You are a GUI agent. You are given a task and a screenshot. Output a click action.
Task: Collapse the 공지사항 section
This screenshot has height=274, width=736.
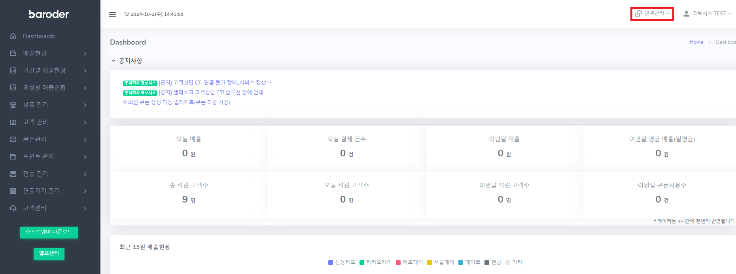point(114,61)
